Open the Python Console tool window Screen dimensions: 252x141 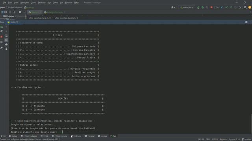(x=59, y=136)
